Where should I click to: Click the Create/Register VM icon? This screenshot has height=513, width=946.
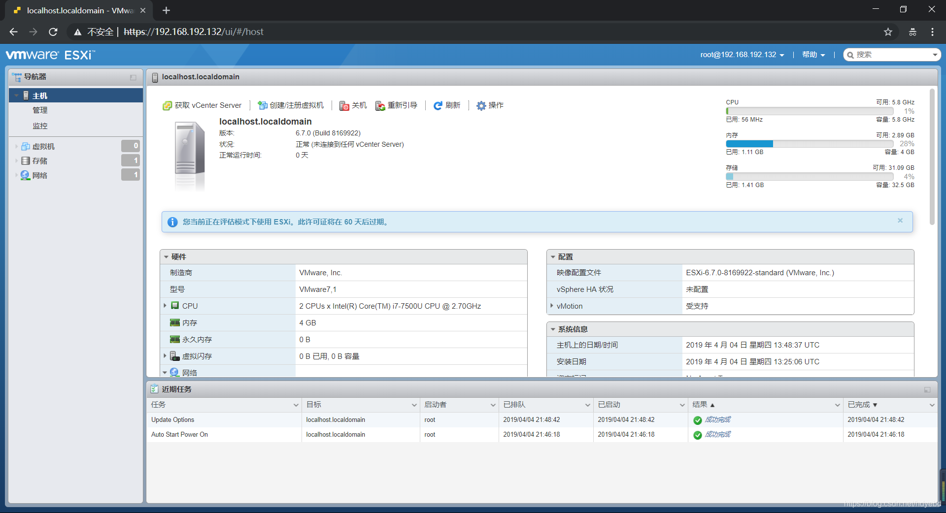(x=263, y=105)
